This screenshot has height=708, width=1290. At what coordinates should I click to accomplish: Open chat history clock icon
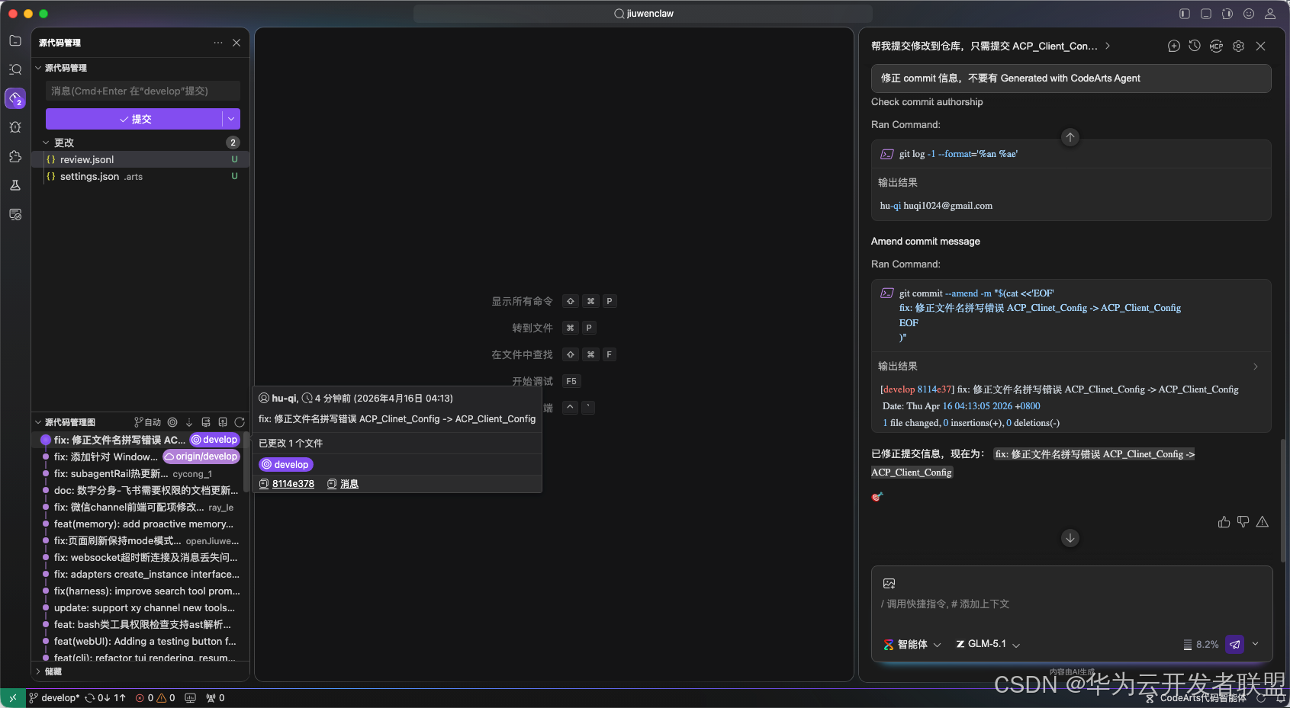(1195, 46)
